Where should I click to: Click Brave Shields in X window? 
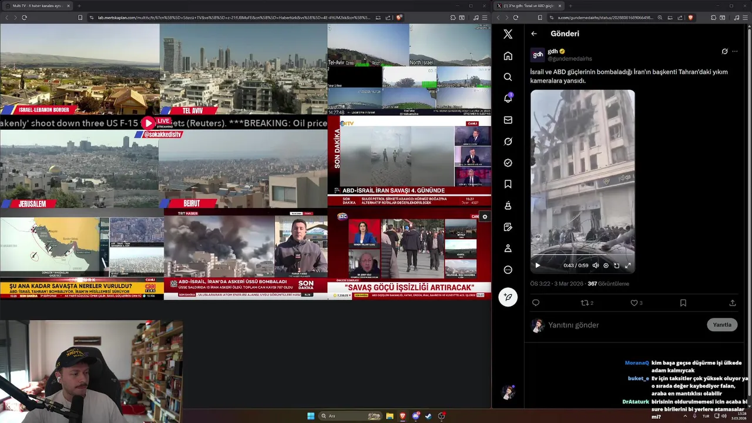[x=690, y=18]
